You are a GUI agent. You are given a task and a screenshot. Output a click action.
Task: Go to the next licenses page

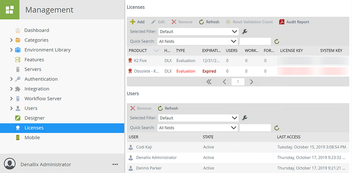point(251,82)
